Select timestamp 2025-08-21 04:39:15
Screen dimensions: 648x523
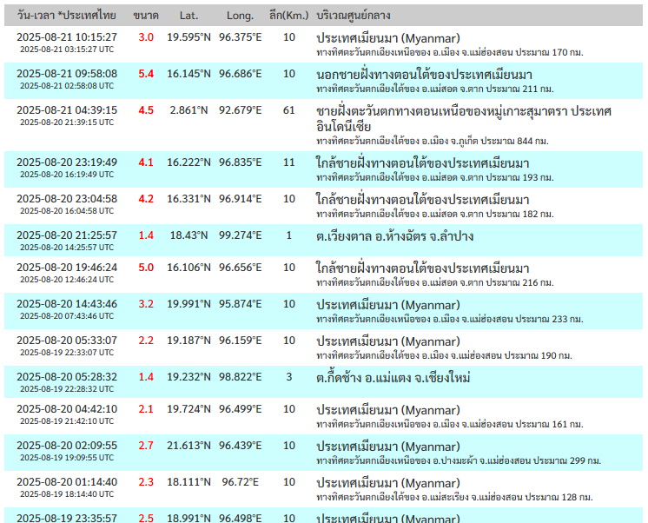(67, 110)
